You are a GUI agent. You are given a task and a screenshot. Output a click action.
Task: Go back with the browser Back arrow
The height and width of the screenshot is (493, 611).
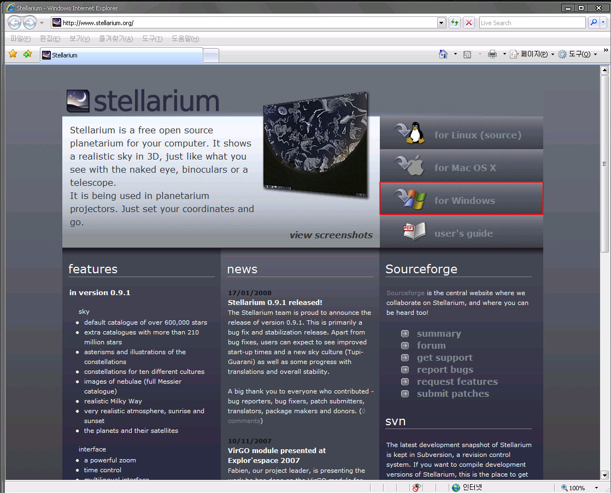[x=14, y=22]
